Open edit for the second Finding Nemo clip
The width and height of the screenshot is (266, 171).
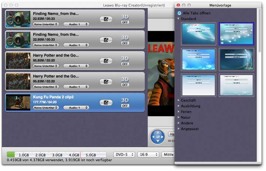[x=106, y=40]
